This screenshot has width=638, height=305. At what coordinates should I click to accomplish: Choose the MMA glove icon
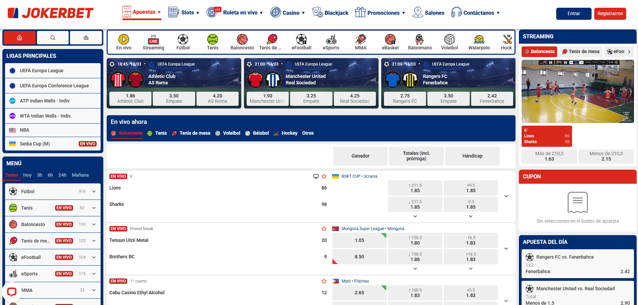[x=361, y=39]
